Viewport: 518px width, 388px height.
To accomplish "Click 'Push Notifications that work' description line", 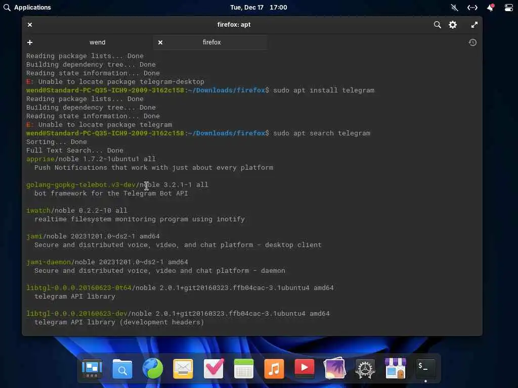I will tap(154, 168).
